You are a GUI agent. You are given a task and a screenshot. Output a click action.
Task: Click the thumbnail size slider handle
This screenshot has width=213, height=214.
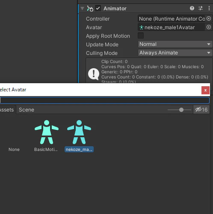point(181,110)
